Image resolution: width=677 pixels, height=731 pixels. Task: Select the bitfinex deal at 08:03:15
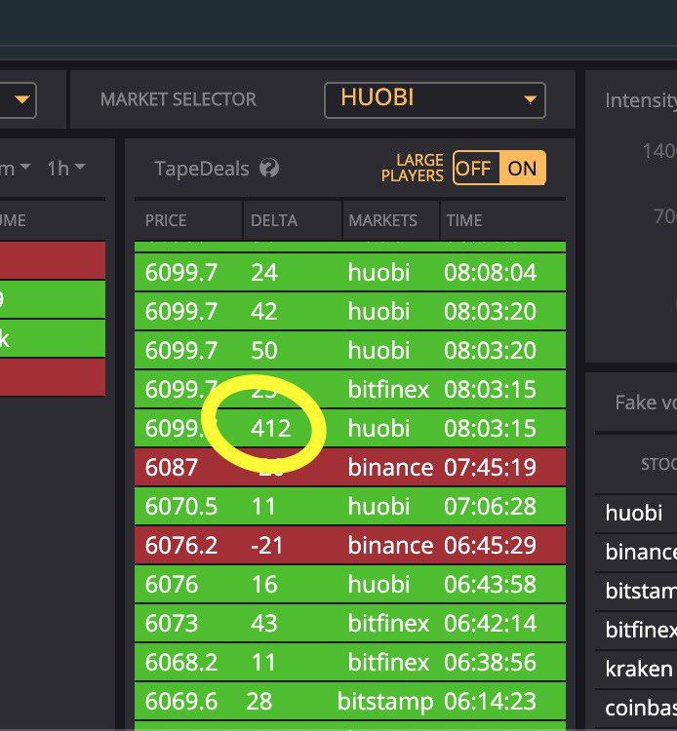350,389
